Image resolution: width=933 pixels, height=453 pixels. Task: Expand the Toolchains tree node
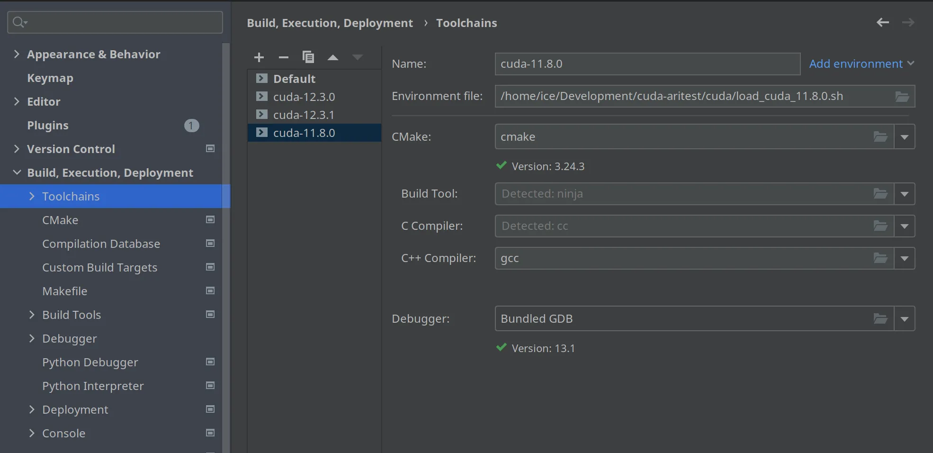(x=32, y=196)
